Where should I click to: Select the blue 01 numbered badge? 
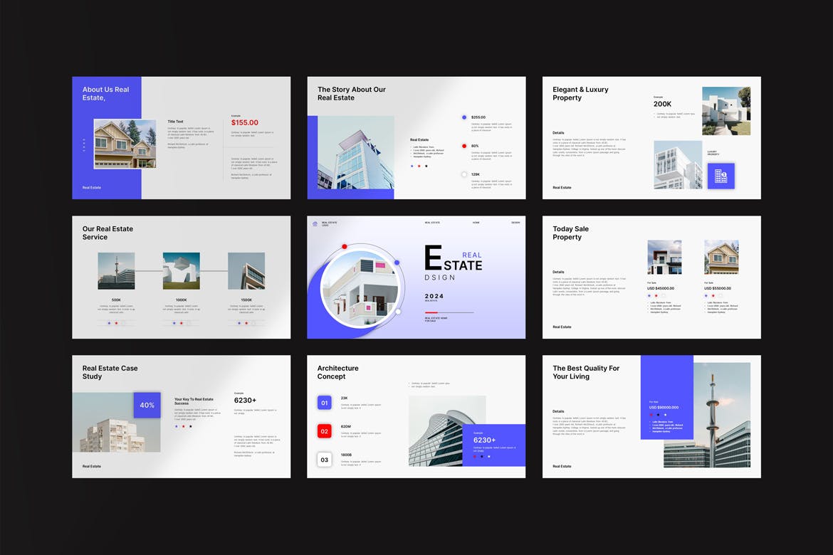(325, 403)
